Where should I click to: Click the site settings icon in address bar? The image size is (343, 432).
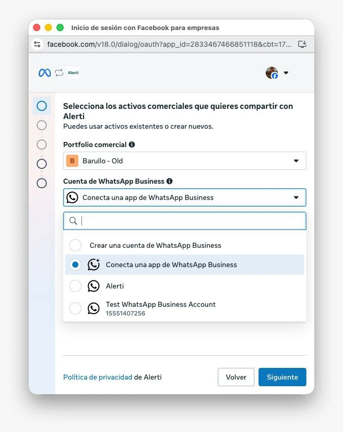click(x=37, y=44)
